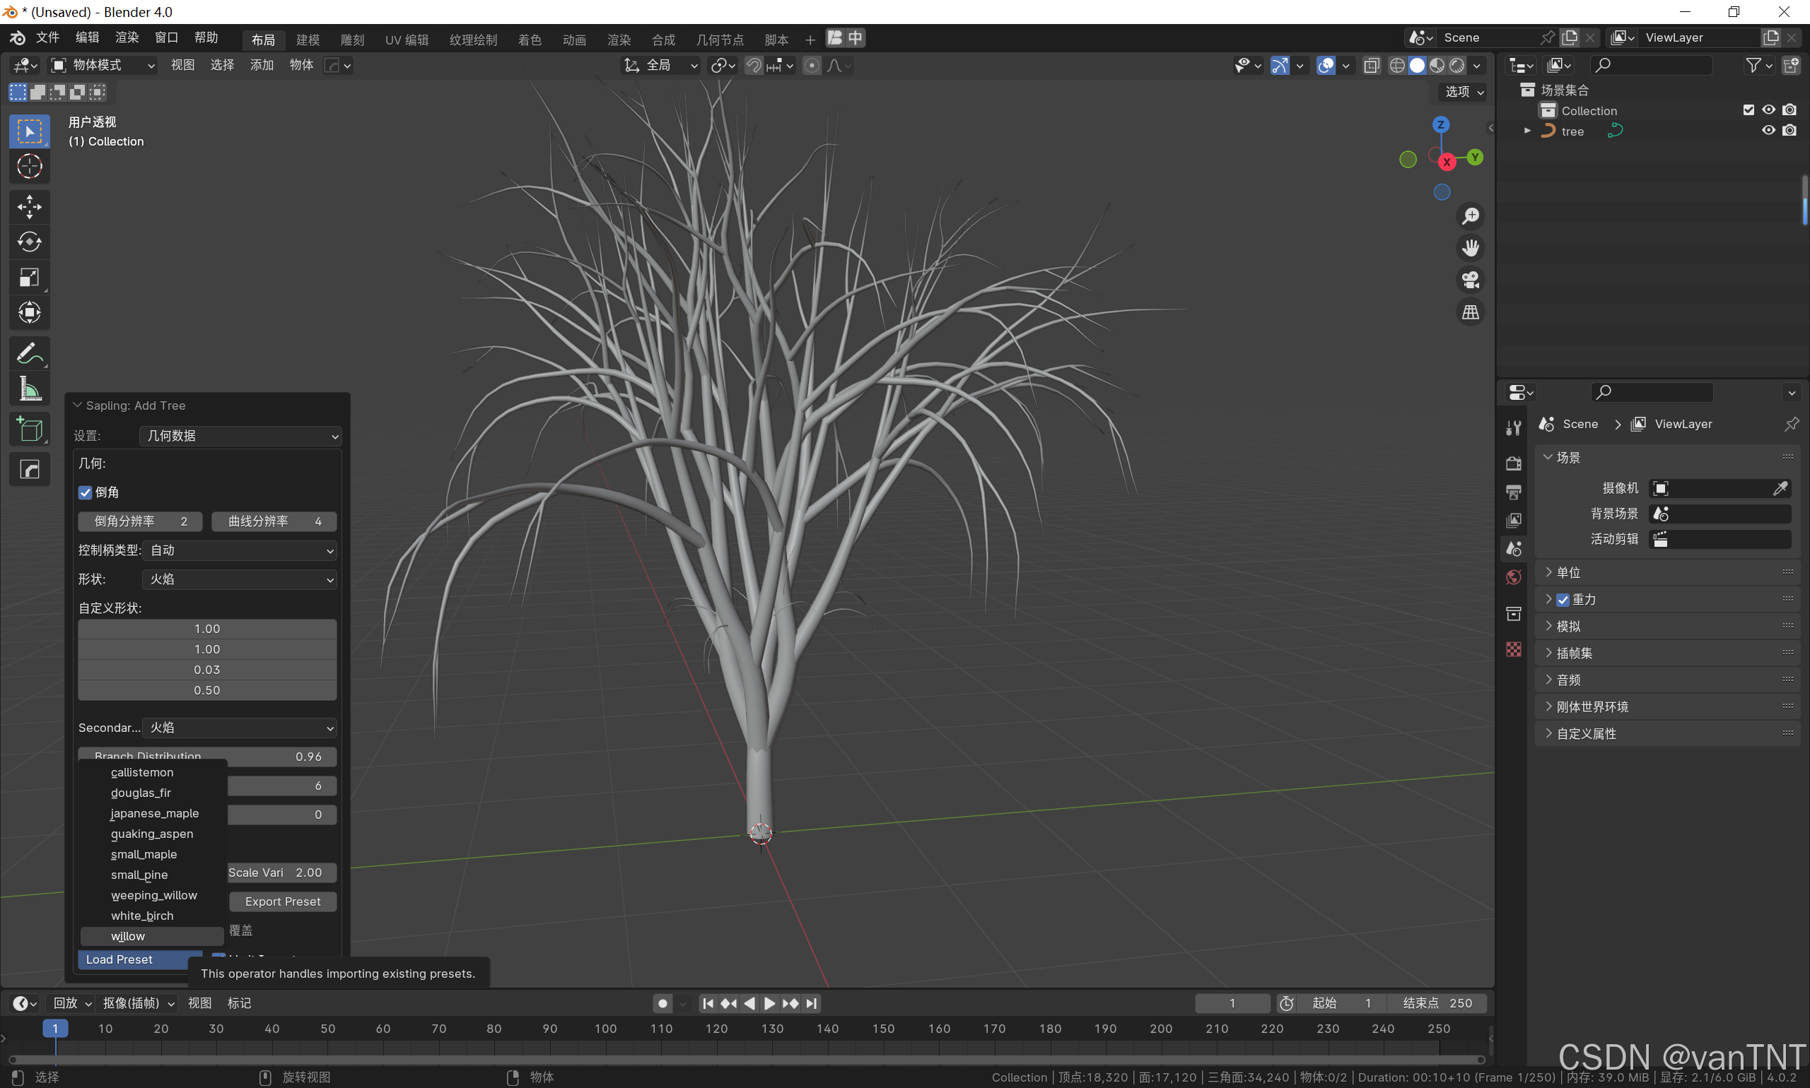Screen dimensions: 1810x1088
Task: Toggle camera view in viewport
Action: pos(1471,280)
